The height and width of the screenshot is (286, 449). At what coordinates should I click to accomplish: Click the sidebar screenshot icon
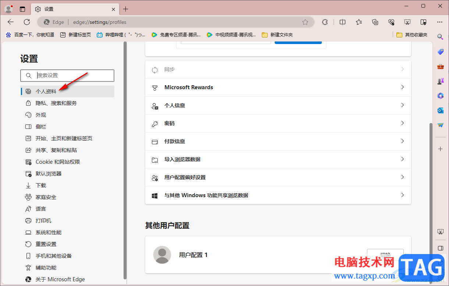[440, 232]
